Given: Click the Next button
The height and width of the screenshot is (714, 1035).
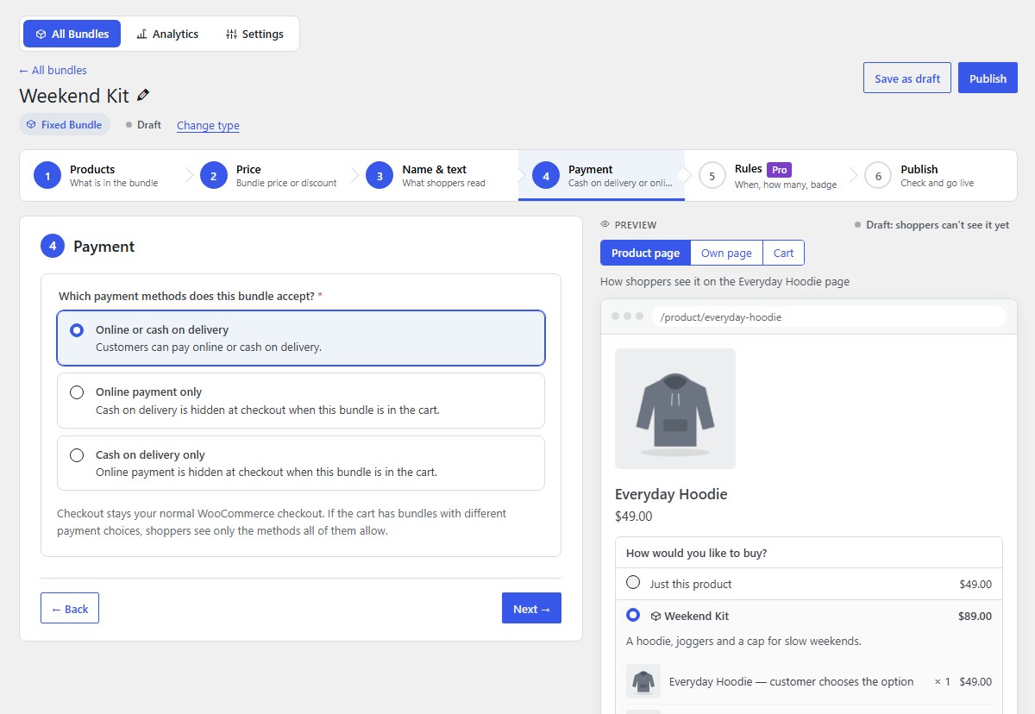Looking at the screenshot, I should (x=531, y=608).
